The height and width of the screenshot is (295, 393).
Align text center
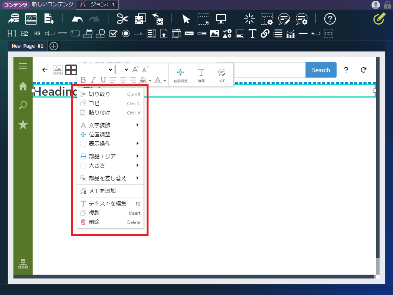tap(123, 80)
